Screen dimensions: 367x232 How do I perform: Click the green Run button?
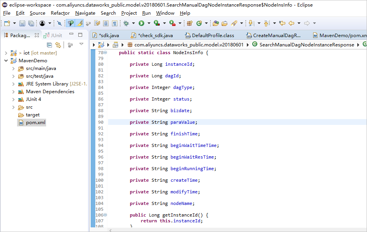pyautogui.click(x=141, y=23)
